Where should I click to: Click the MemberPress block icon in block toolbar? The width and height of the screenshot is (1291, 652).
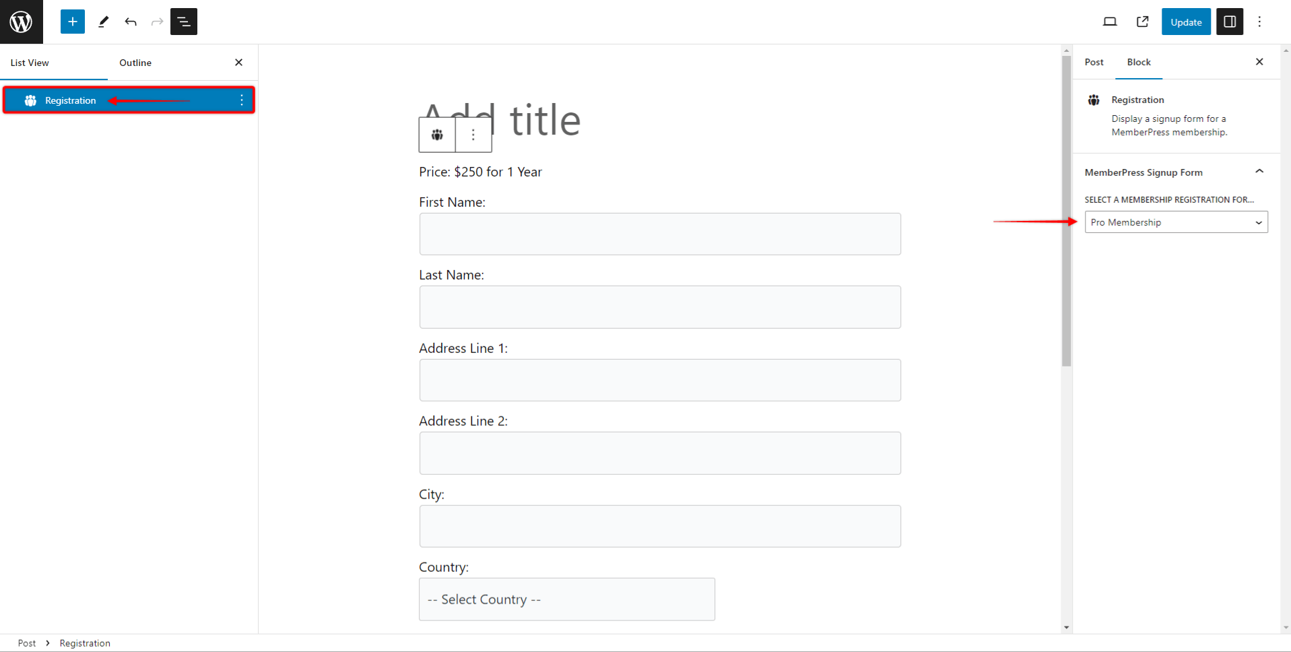437,135
